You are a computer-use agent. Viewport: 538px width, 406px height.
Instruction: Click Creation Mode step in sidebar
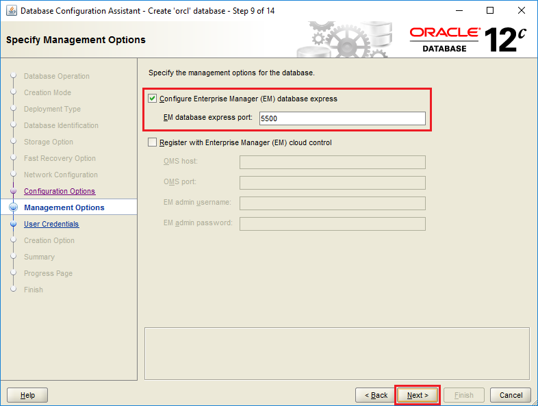pyautogui.click(x=48, y=92)
